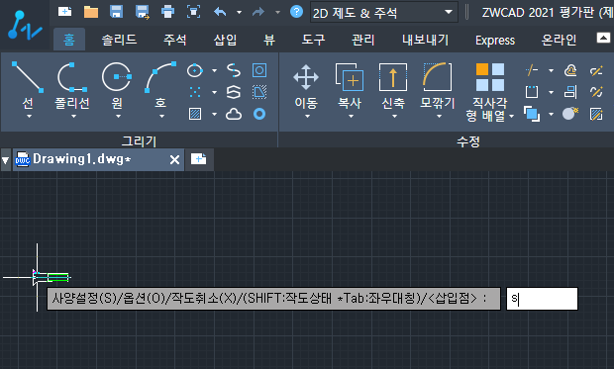Viewport: 614px width, 369px height.
Task: Select the 직사각형 배열 (Rectangular Array) tool
Action: 489,92
